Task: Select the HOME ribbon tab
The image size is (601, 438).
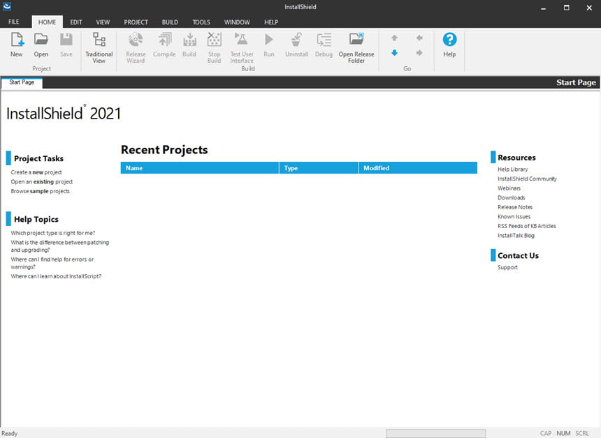Action: point(47,22)
